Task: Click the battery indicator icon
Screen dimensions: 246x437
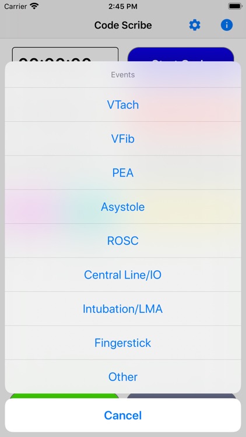Action: (235, 6)
